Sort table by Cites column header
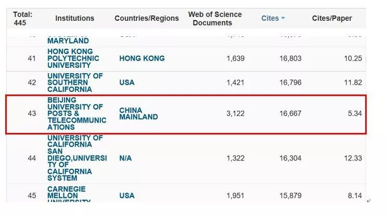 tap(270, 18)
